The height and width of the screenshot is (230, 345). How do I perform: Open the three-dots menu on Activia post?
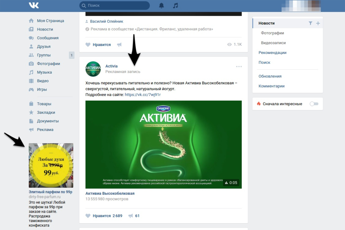(x=239, y=67)
